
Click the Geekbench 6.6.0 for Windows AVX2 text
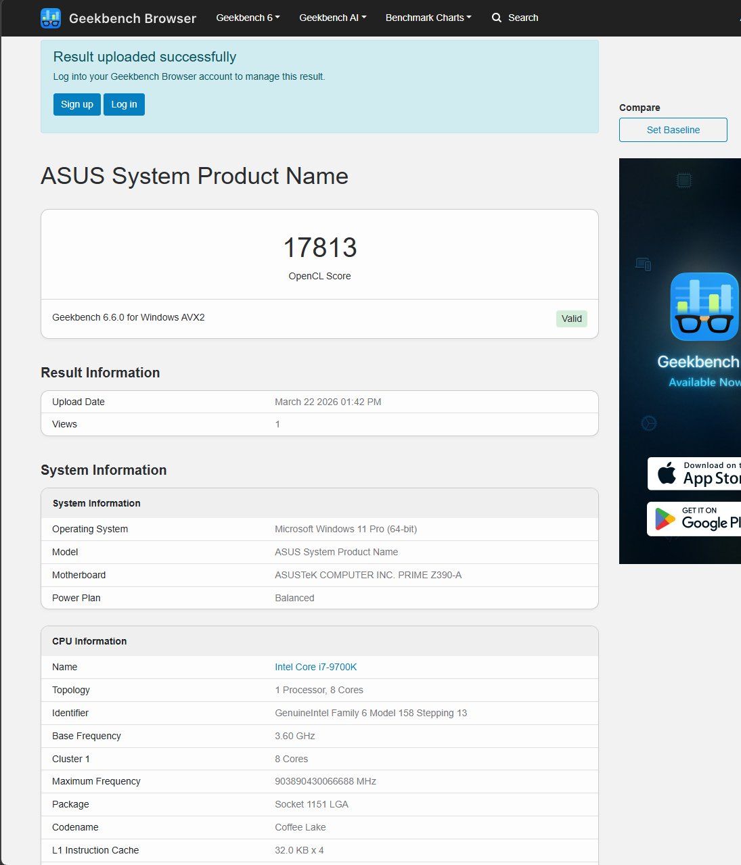[129, 317]
